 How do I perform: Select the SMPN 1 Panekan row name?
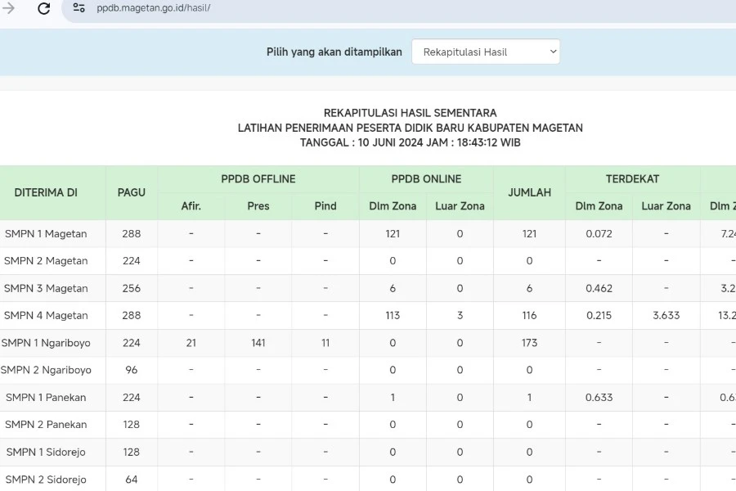[x=46, y=397]
